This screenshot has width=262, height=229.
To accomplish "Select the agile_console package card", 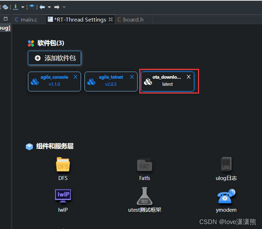I will tap(54, 82).
